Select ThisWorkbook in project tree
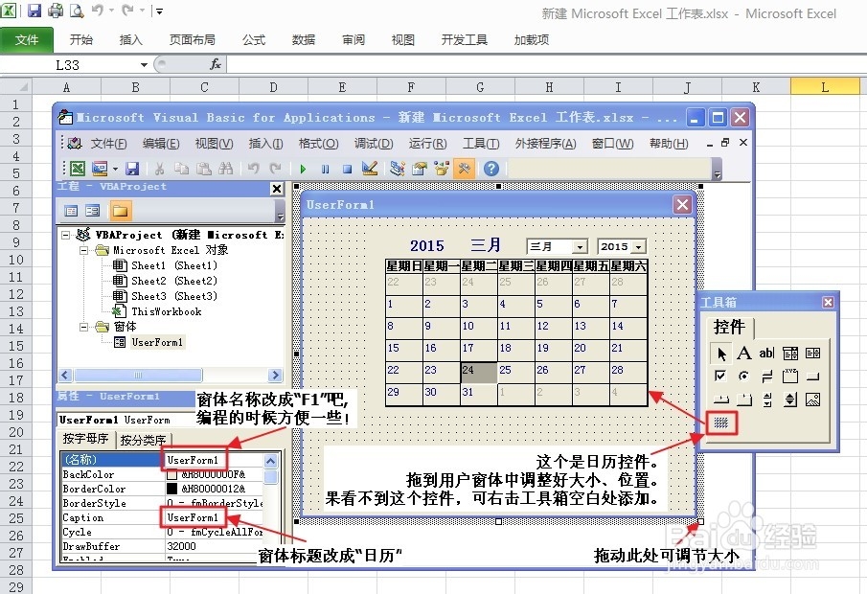867x594 pixels. pyautogui.click(x=166, y=311)
